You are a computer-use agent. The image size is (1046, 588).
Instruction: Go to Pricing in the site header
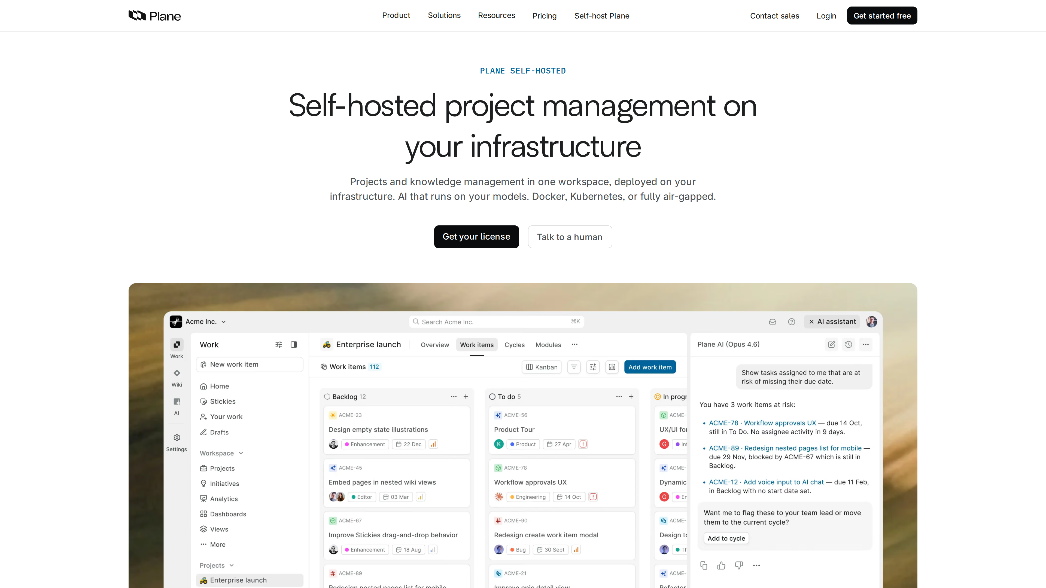click(x=545, y=16)
